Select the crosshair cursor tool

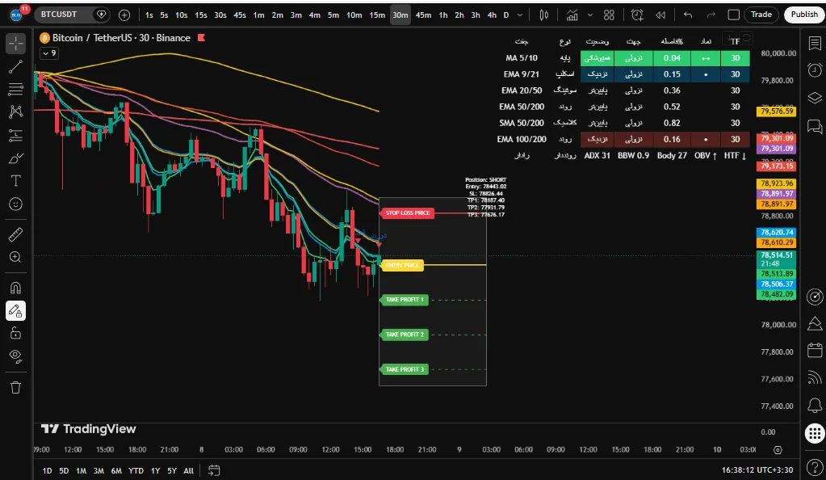(x=16, y=44)
